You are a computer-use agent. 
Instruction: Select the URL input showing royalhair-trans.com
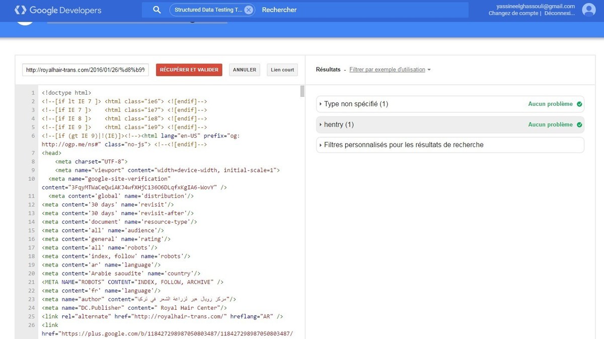coord(85,70)
